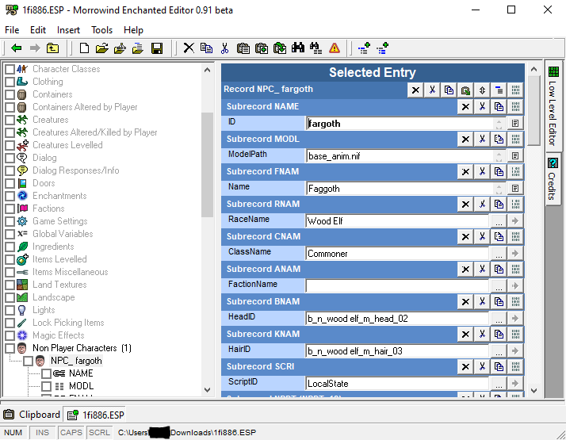Image resolution: width=566 pixels, height=440 pixels.
Task: Click the clipboard paste icon in the main toolbar
Action: click(243, 48)
